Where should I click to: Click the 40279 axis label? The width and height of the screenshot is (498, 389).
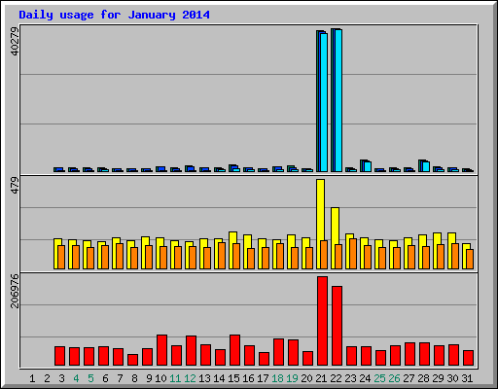(15, 41)
